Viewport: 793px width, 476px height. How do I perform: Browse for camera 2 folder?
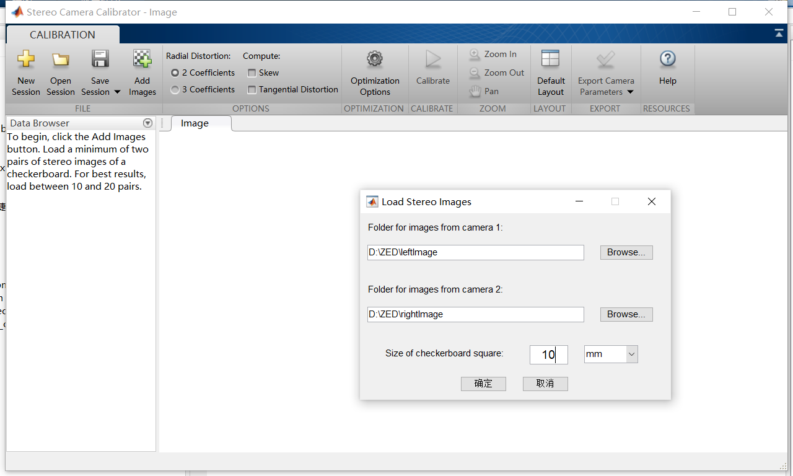click(x=626, y=314)
